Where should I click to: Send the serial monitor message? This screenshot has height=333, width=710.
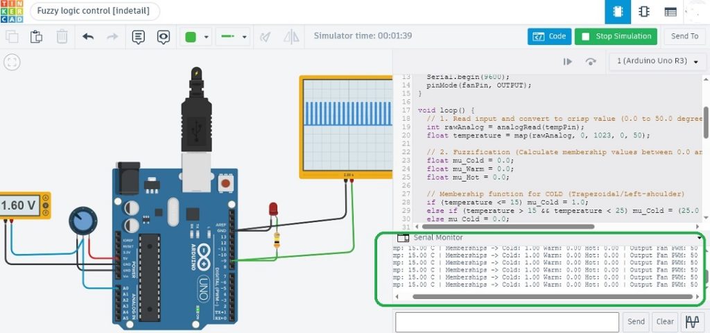coord(636,322)
